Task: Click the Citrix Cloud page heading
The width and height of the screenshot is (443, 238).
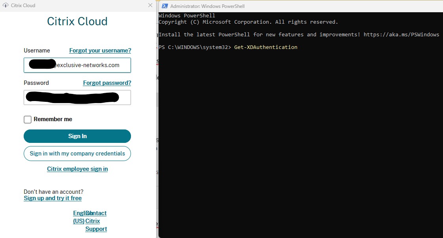Action: [x=77, y=21]
